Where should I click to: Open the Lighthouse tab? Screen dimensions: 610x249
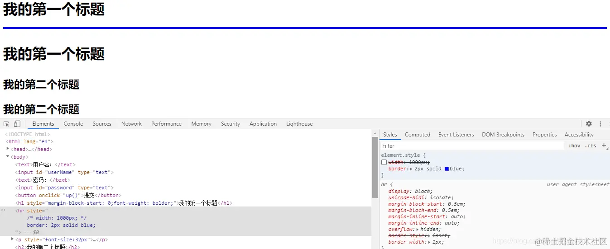coord(299,124)
